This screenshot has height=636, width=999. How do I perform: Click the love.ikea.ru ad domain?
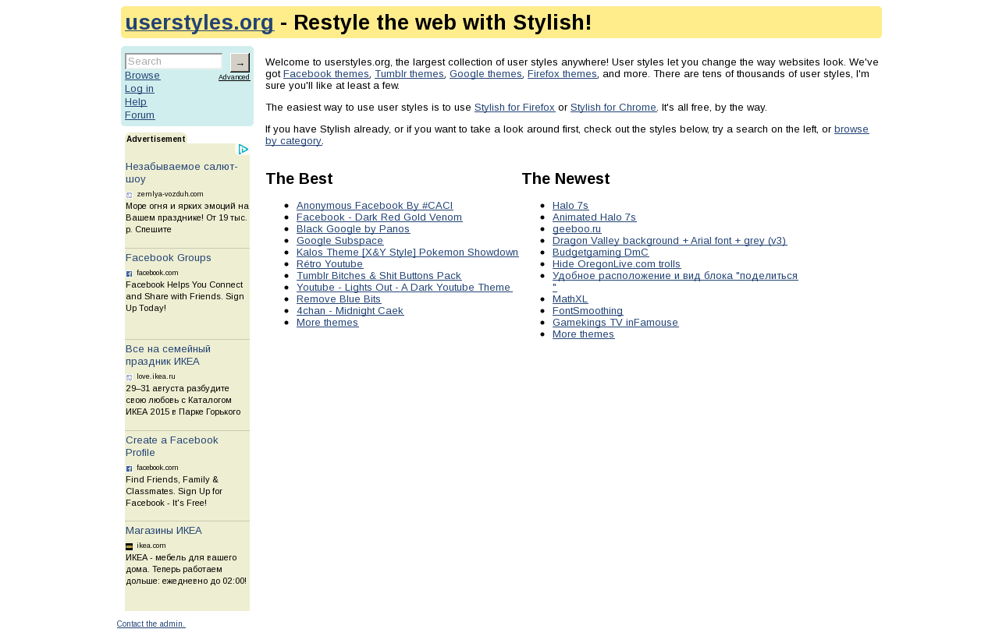[156, 376]
